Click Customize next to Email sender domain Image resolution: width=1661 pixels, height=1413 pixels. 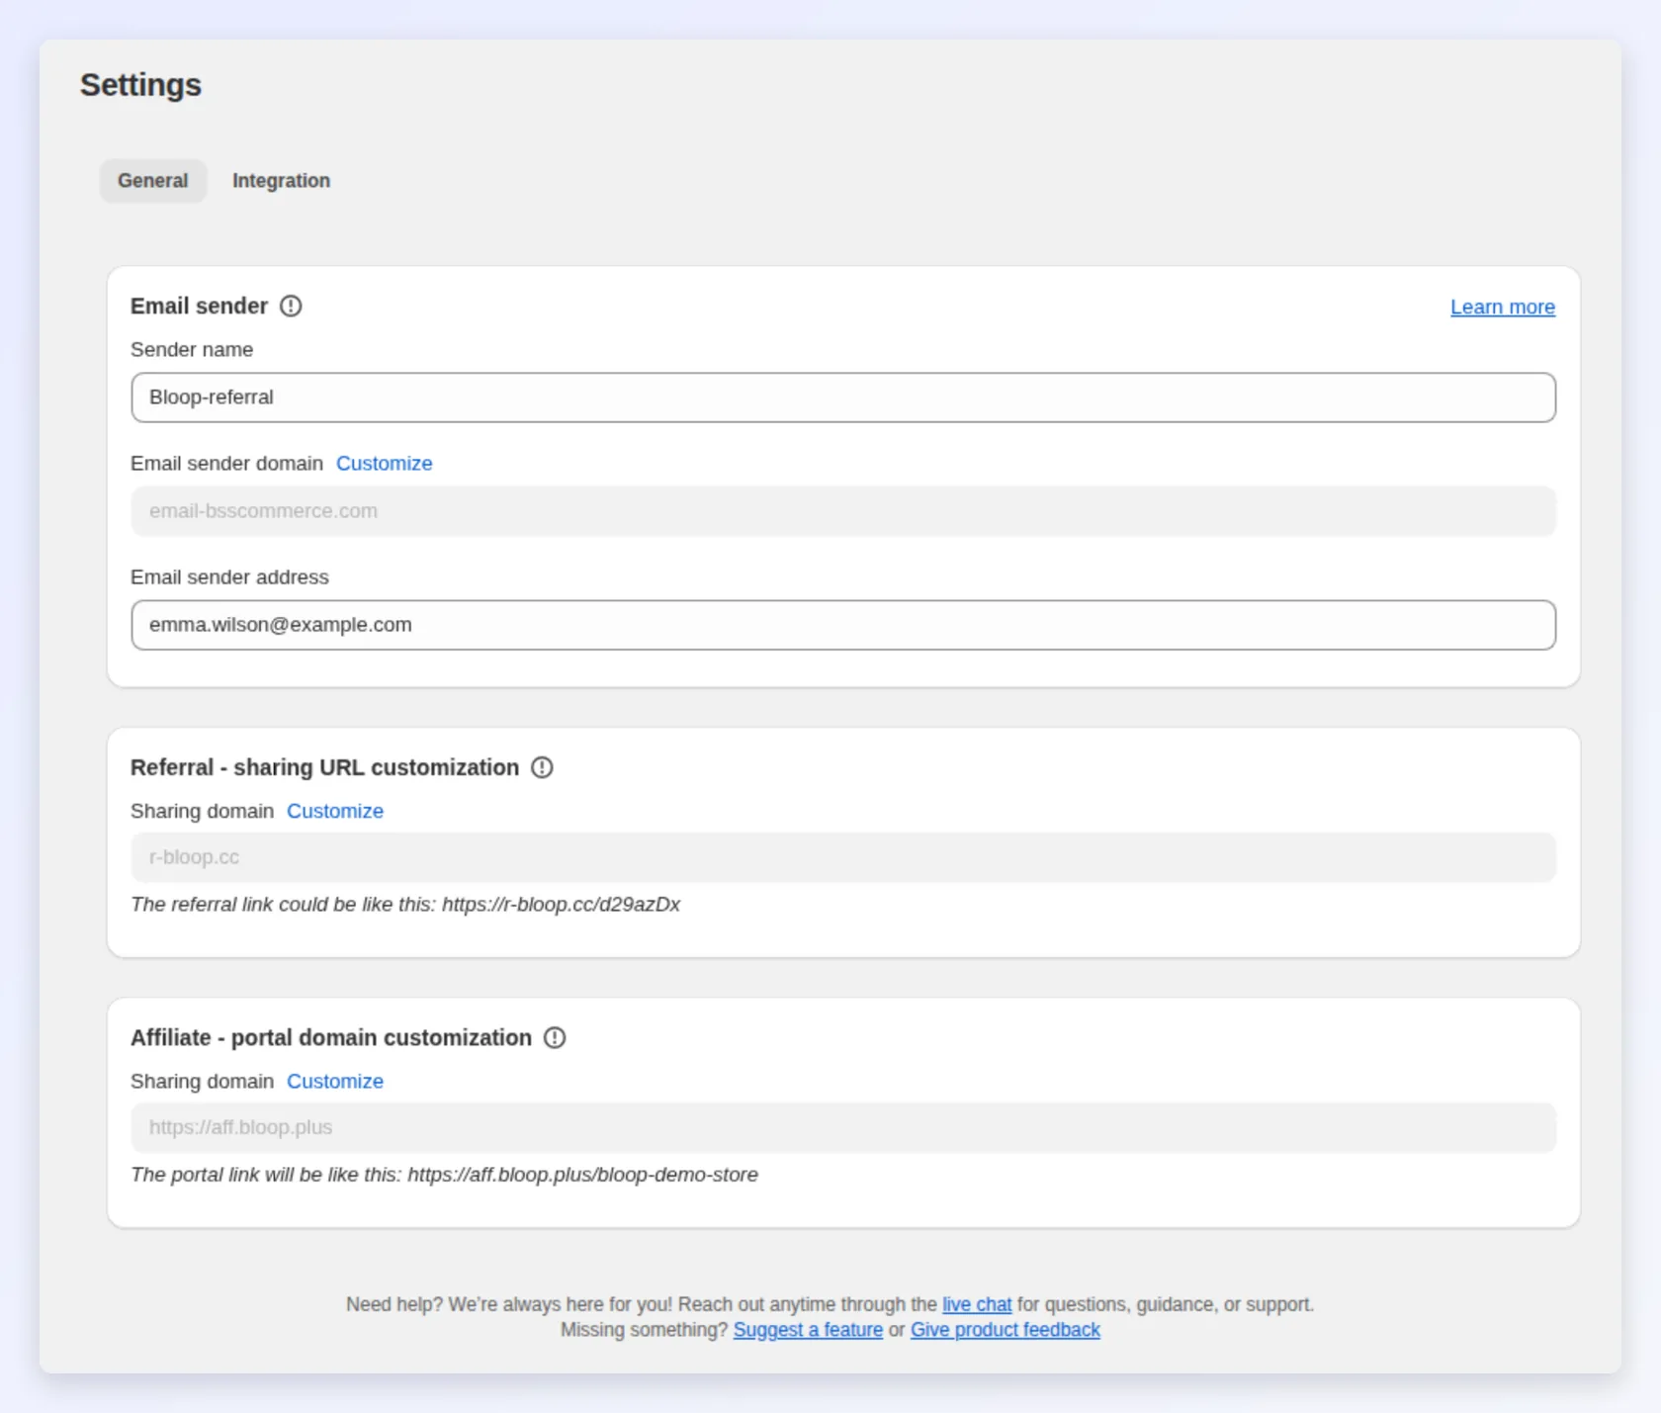coord(385,463)
